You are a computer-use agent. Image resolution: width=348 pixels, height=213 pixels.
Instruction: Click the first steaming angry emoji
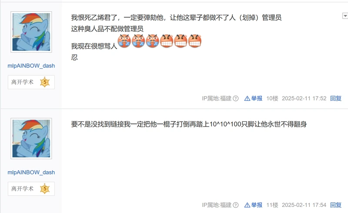(124, 41)
